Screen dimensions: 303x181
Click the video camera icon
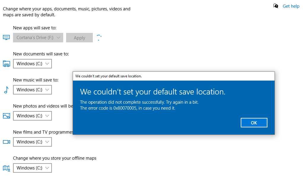(x=7, y=142)
